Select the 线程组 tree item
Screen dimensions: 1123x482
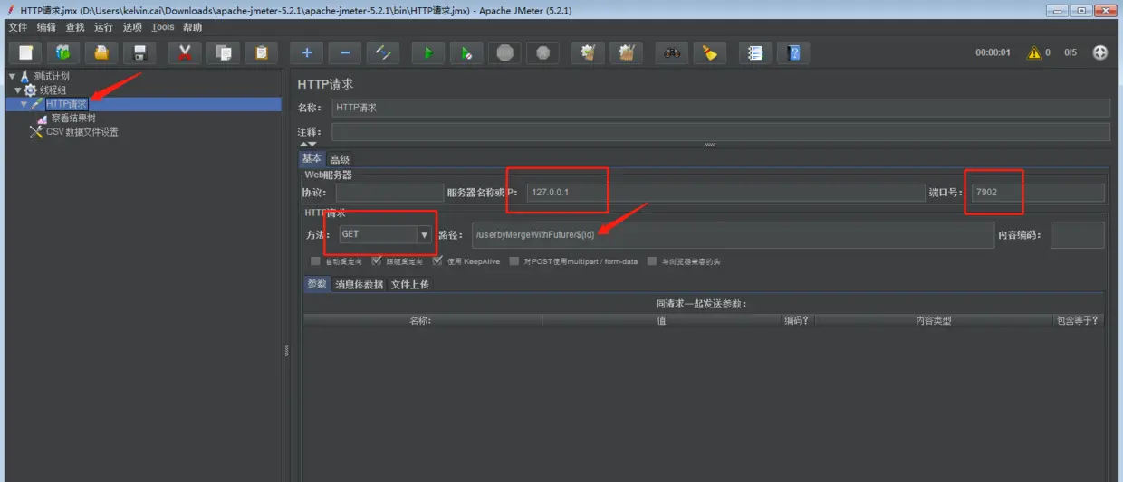point(53,90)
